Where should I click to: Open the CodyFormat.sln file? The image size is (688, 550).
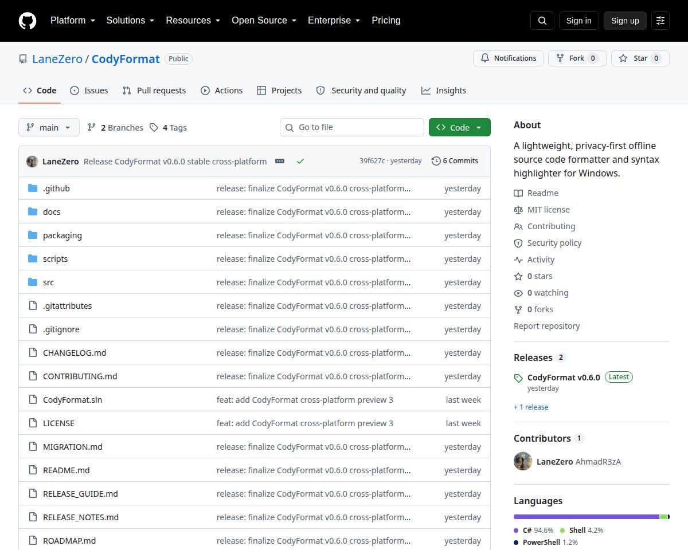[x=72, y=399]
